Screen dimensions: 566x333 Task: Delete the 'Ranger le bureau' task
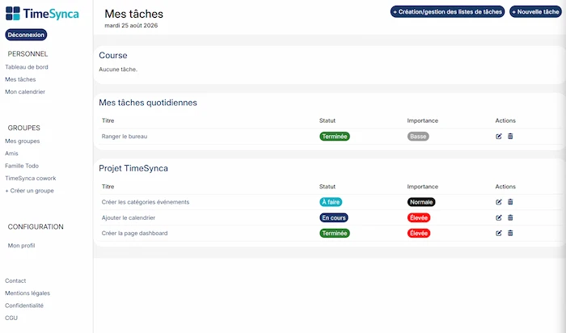[510, 136]
